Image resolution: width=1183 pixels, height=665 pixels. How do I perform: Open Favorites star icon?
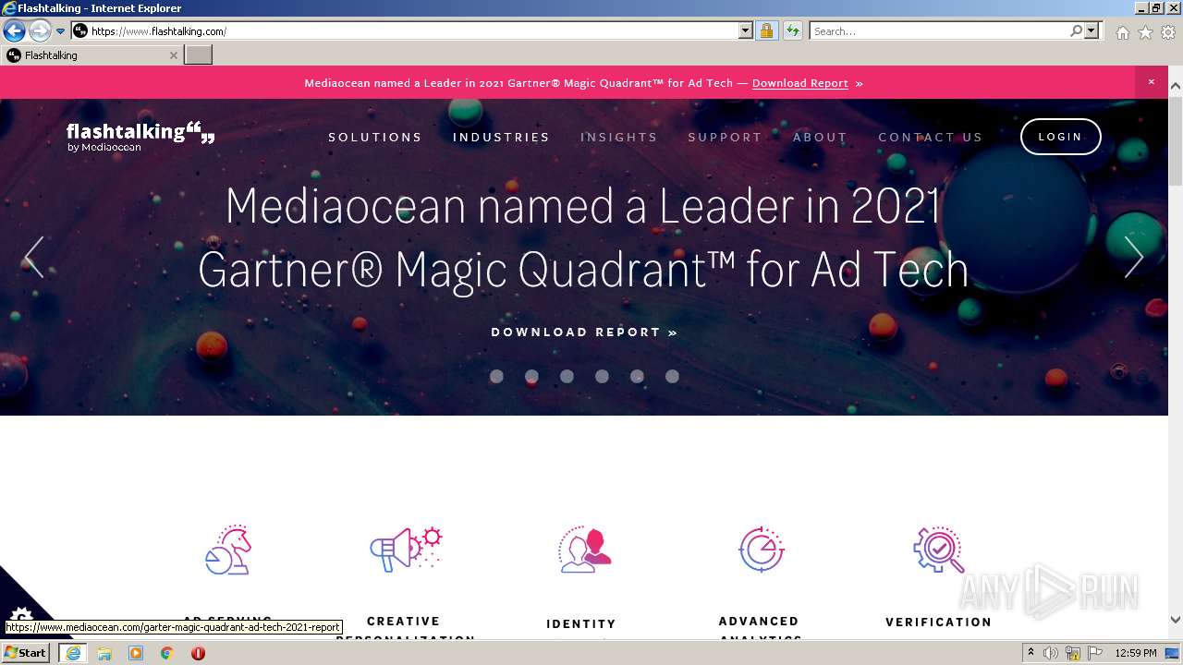point(1145,32)
